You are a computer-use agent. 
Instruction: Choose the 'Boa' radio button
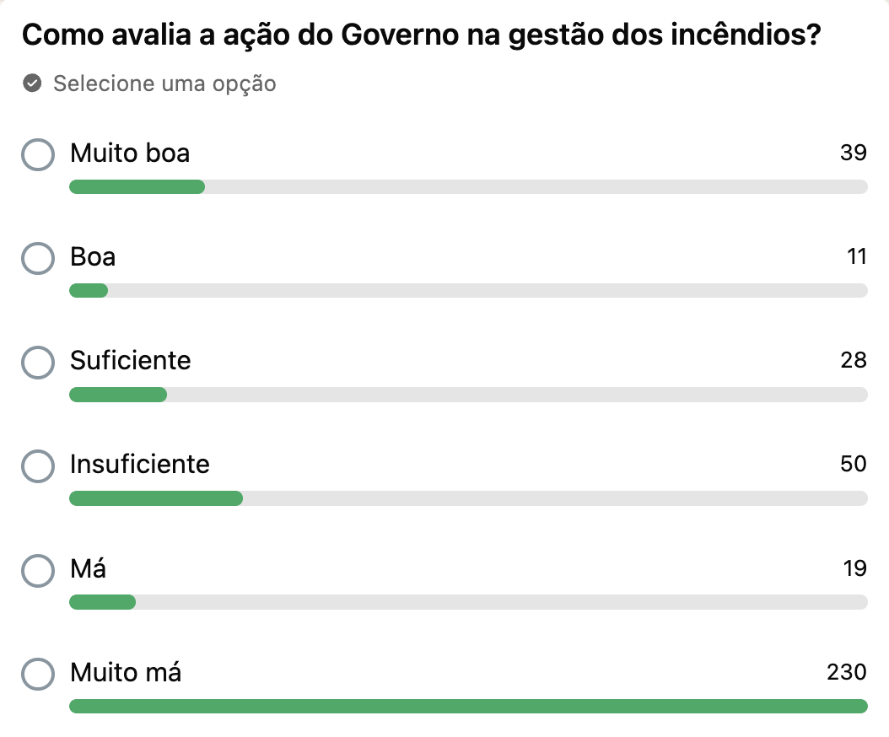point(38,258)
